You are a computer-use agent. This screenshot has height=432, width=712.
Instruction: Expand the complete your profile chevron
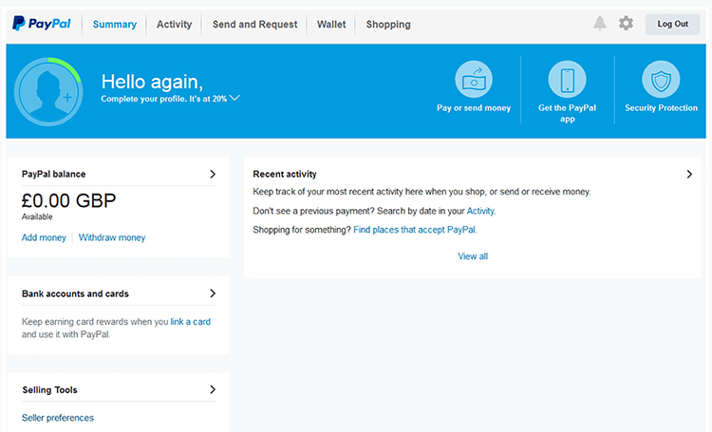[234, 98]
